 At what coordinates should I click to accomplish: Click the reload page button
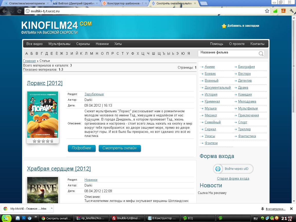[x=19, y=11]
